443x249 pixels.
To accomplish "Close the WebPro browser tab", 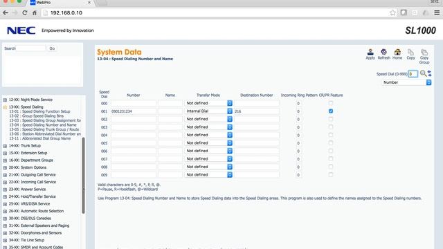I will tap(89, 3).
